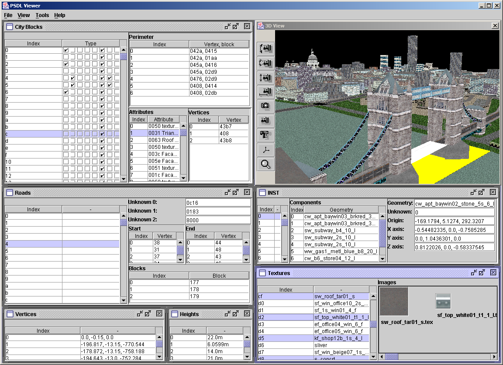Viewport: 503px width, 365px height.
Task: Open the View menu
Action: tap(24, 15)
